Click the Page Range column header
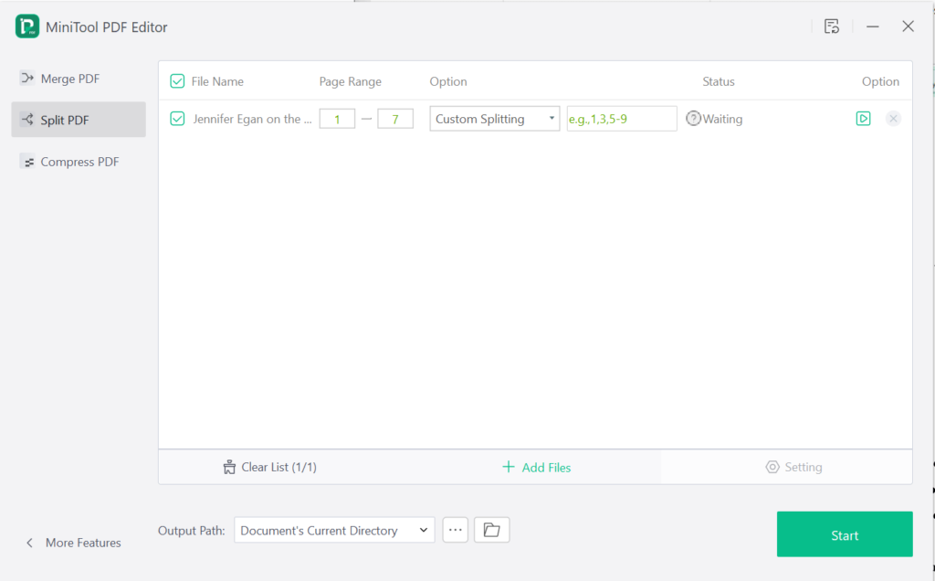 tap(350, 81)
